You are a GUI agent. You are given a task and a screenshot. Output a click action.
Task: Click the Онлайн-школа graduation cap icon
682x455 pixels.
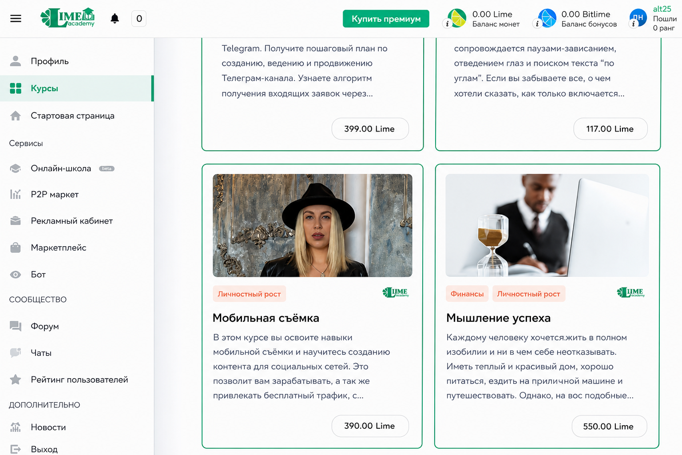16,169
